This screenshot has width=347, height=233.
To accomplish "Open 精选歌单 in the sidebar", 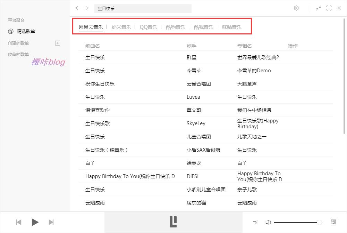I will [26, 31].
